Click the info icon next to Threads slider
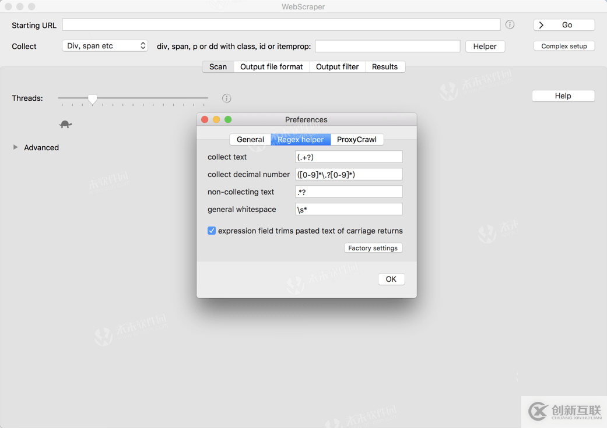Image resolution: width=607 pixels, height=428 pixels. (x=226, y=98)
